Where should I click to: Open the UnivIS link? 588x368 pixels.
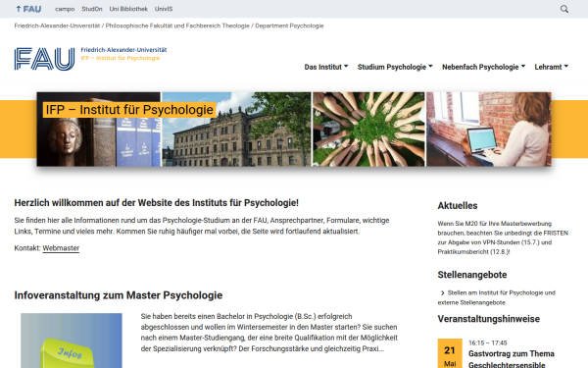[x=164, y=9]
